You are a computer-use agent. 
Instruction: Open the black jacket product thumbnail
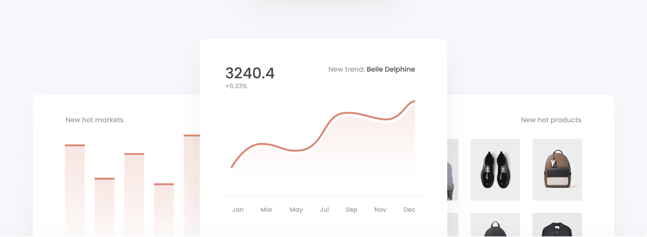(557, 226)
